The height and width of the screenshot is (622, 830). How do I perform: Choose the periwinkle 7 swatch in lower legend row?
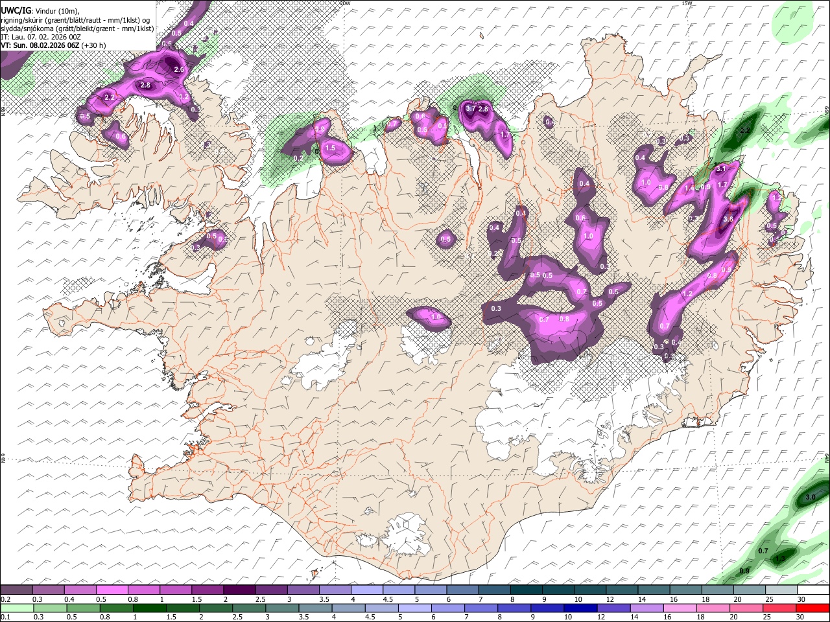point(481,608)
